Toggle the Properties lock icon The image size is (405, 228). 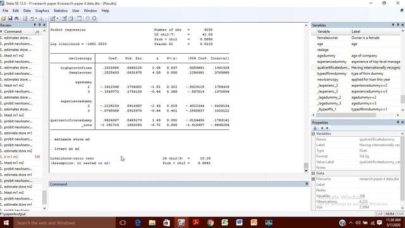315,128
